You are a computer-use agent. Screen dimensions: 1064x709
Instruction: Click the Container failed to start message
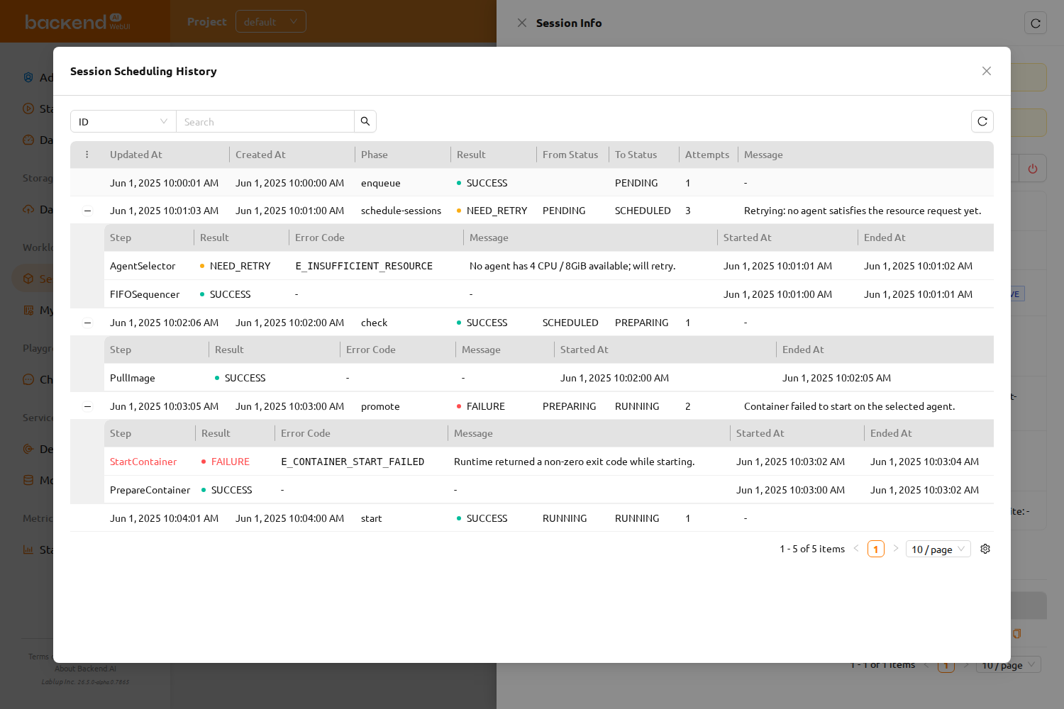point(850,406)
